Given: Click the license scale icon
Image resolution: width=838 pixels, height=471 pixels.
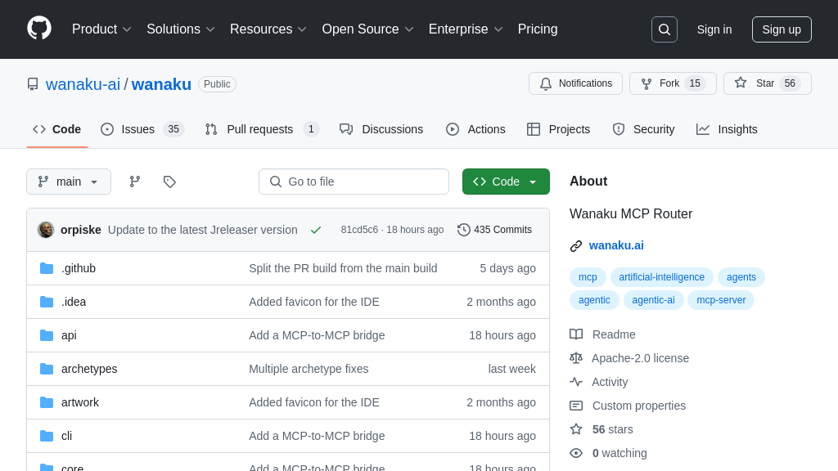Looking at the screenshot, I should click(x=576, y=358).
